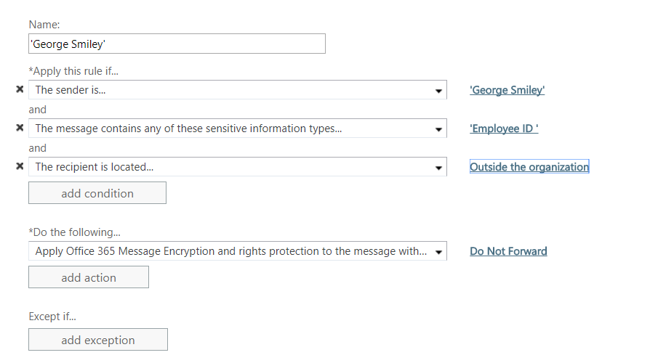Open the 'Do Not Forward' template link
The height and width of the screenshot is (363, 666).
pos(508,251)
